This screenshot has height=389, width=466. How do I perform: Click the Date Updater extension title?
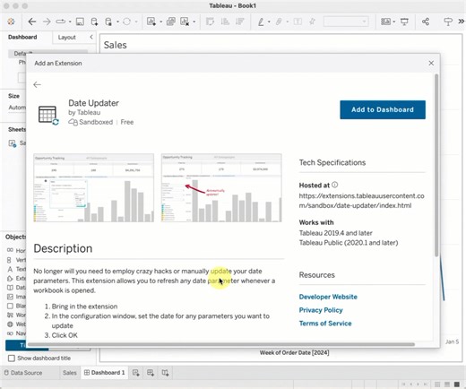pyautogui.click(x=93, y=103)
